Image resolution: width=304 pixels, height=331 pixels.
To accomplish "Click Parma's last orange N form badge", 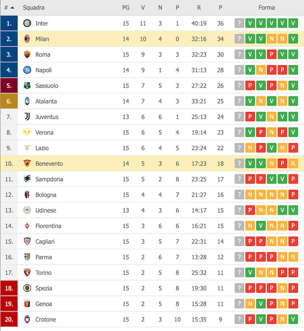I will click(293, 257).
